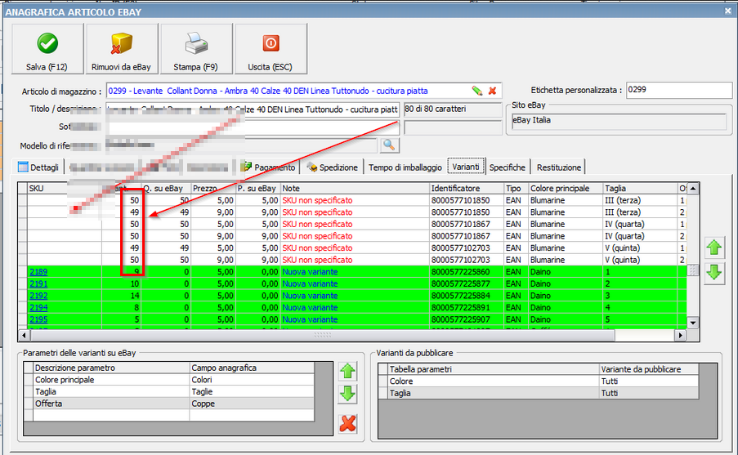
Task: Open SKU link 2189
Action: [x=38, y=271]
